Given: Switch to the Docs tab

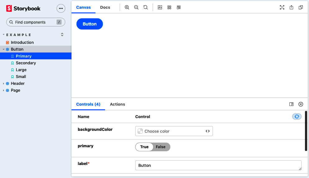Looking at the screenshot, I should [x=105, y=7].
